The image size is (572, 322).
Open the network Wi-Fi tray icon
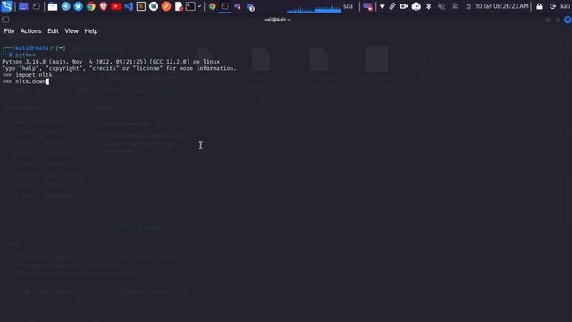point(382,6)
